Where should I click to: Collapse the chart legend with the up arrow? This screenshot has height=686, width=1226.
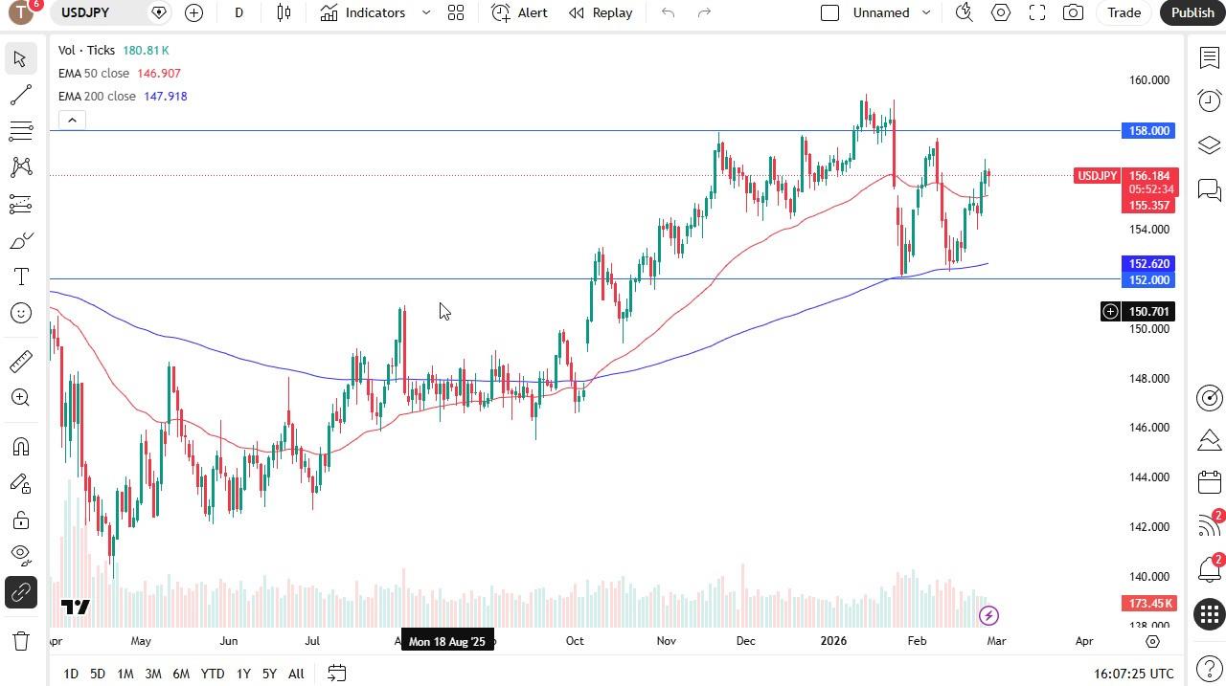72,119
